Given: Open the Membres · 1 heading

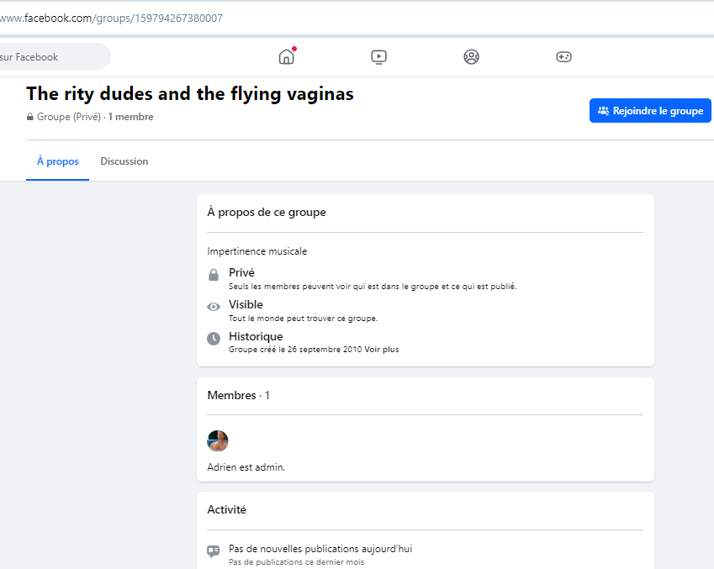Looking at the screenshot, I should point(239,395).
